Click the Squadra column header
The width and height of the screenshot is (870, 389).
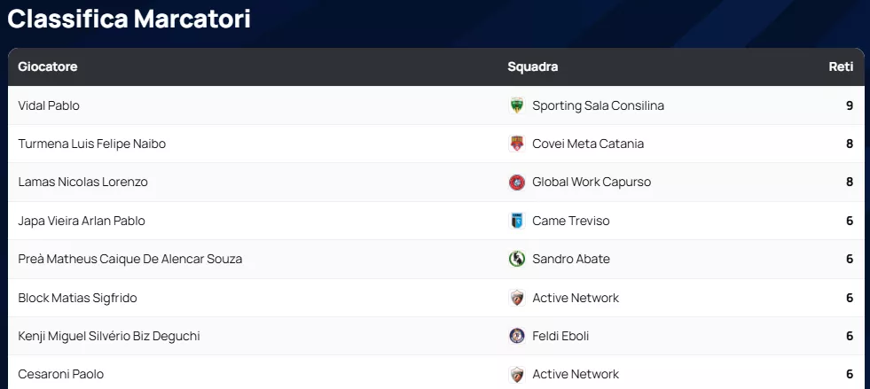[532, 66]
